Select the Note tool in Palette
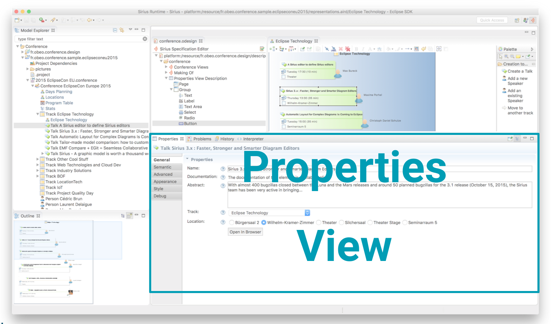 [518, 57]
